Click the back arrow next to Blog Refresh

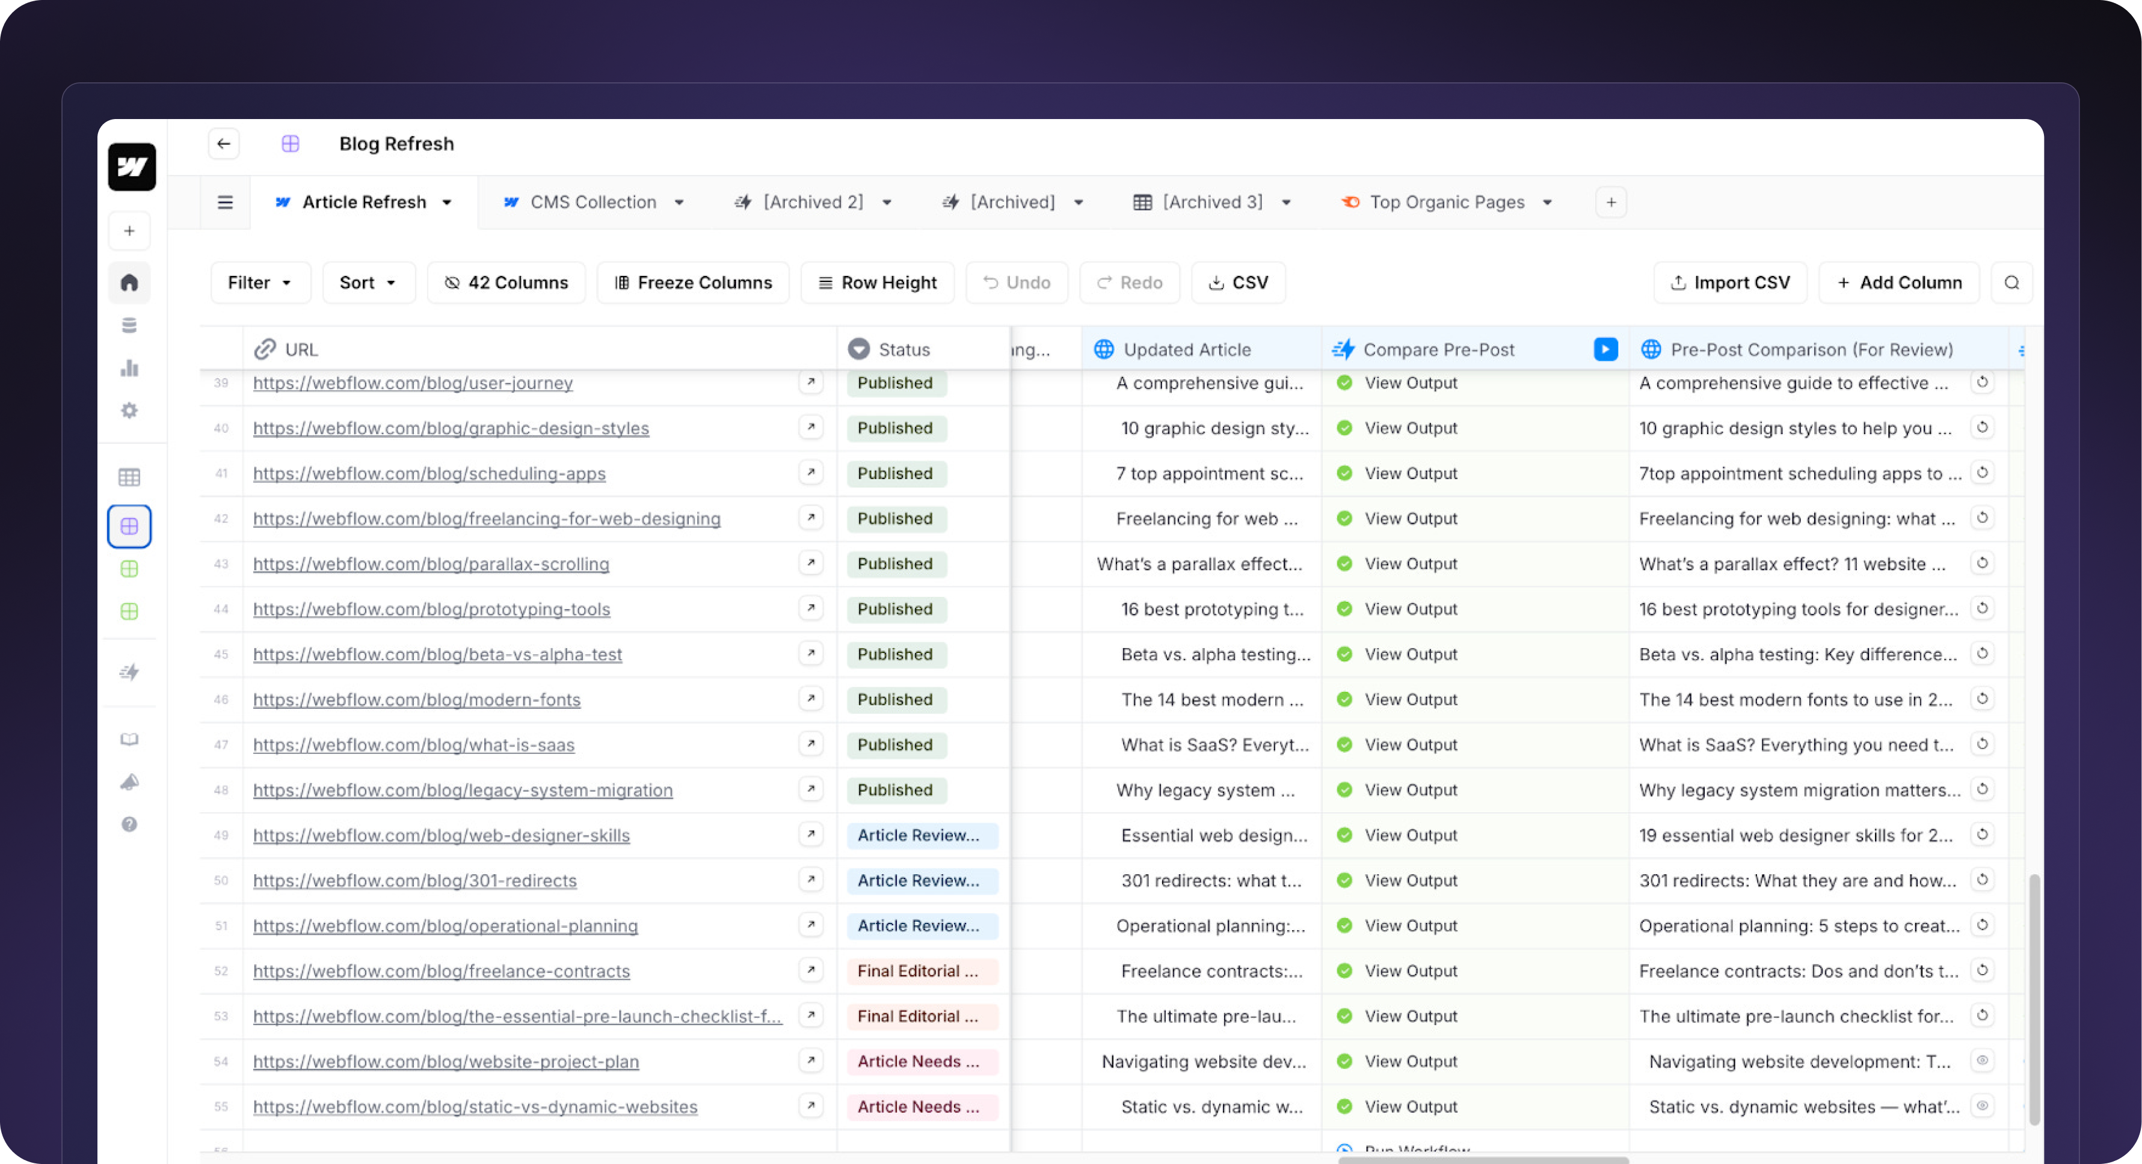(x=224, y=144)
